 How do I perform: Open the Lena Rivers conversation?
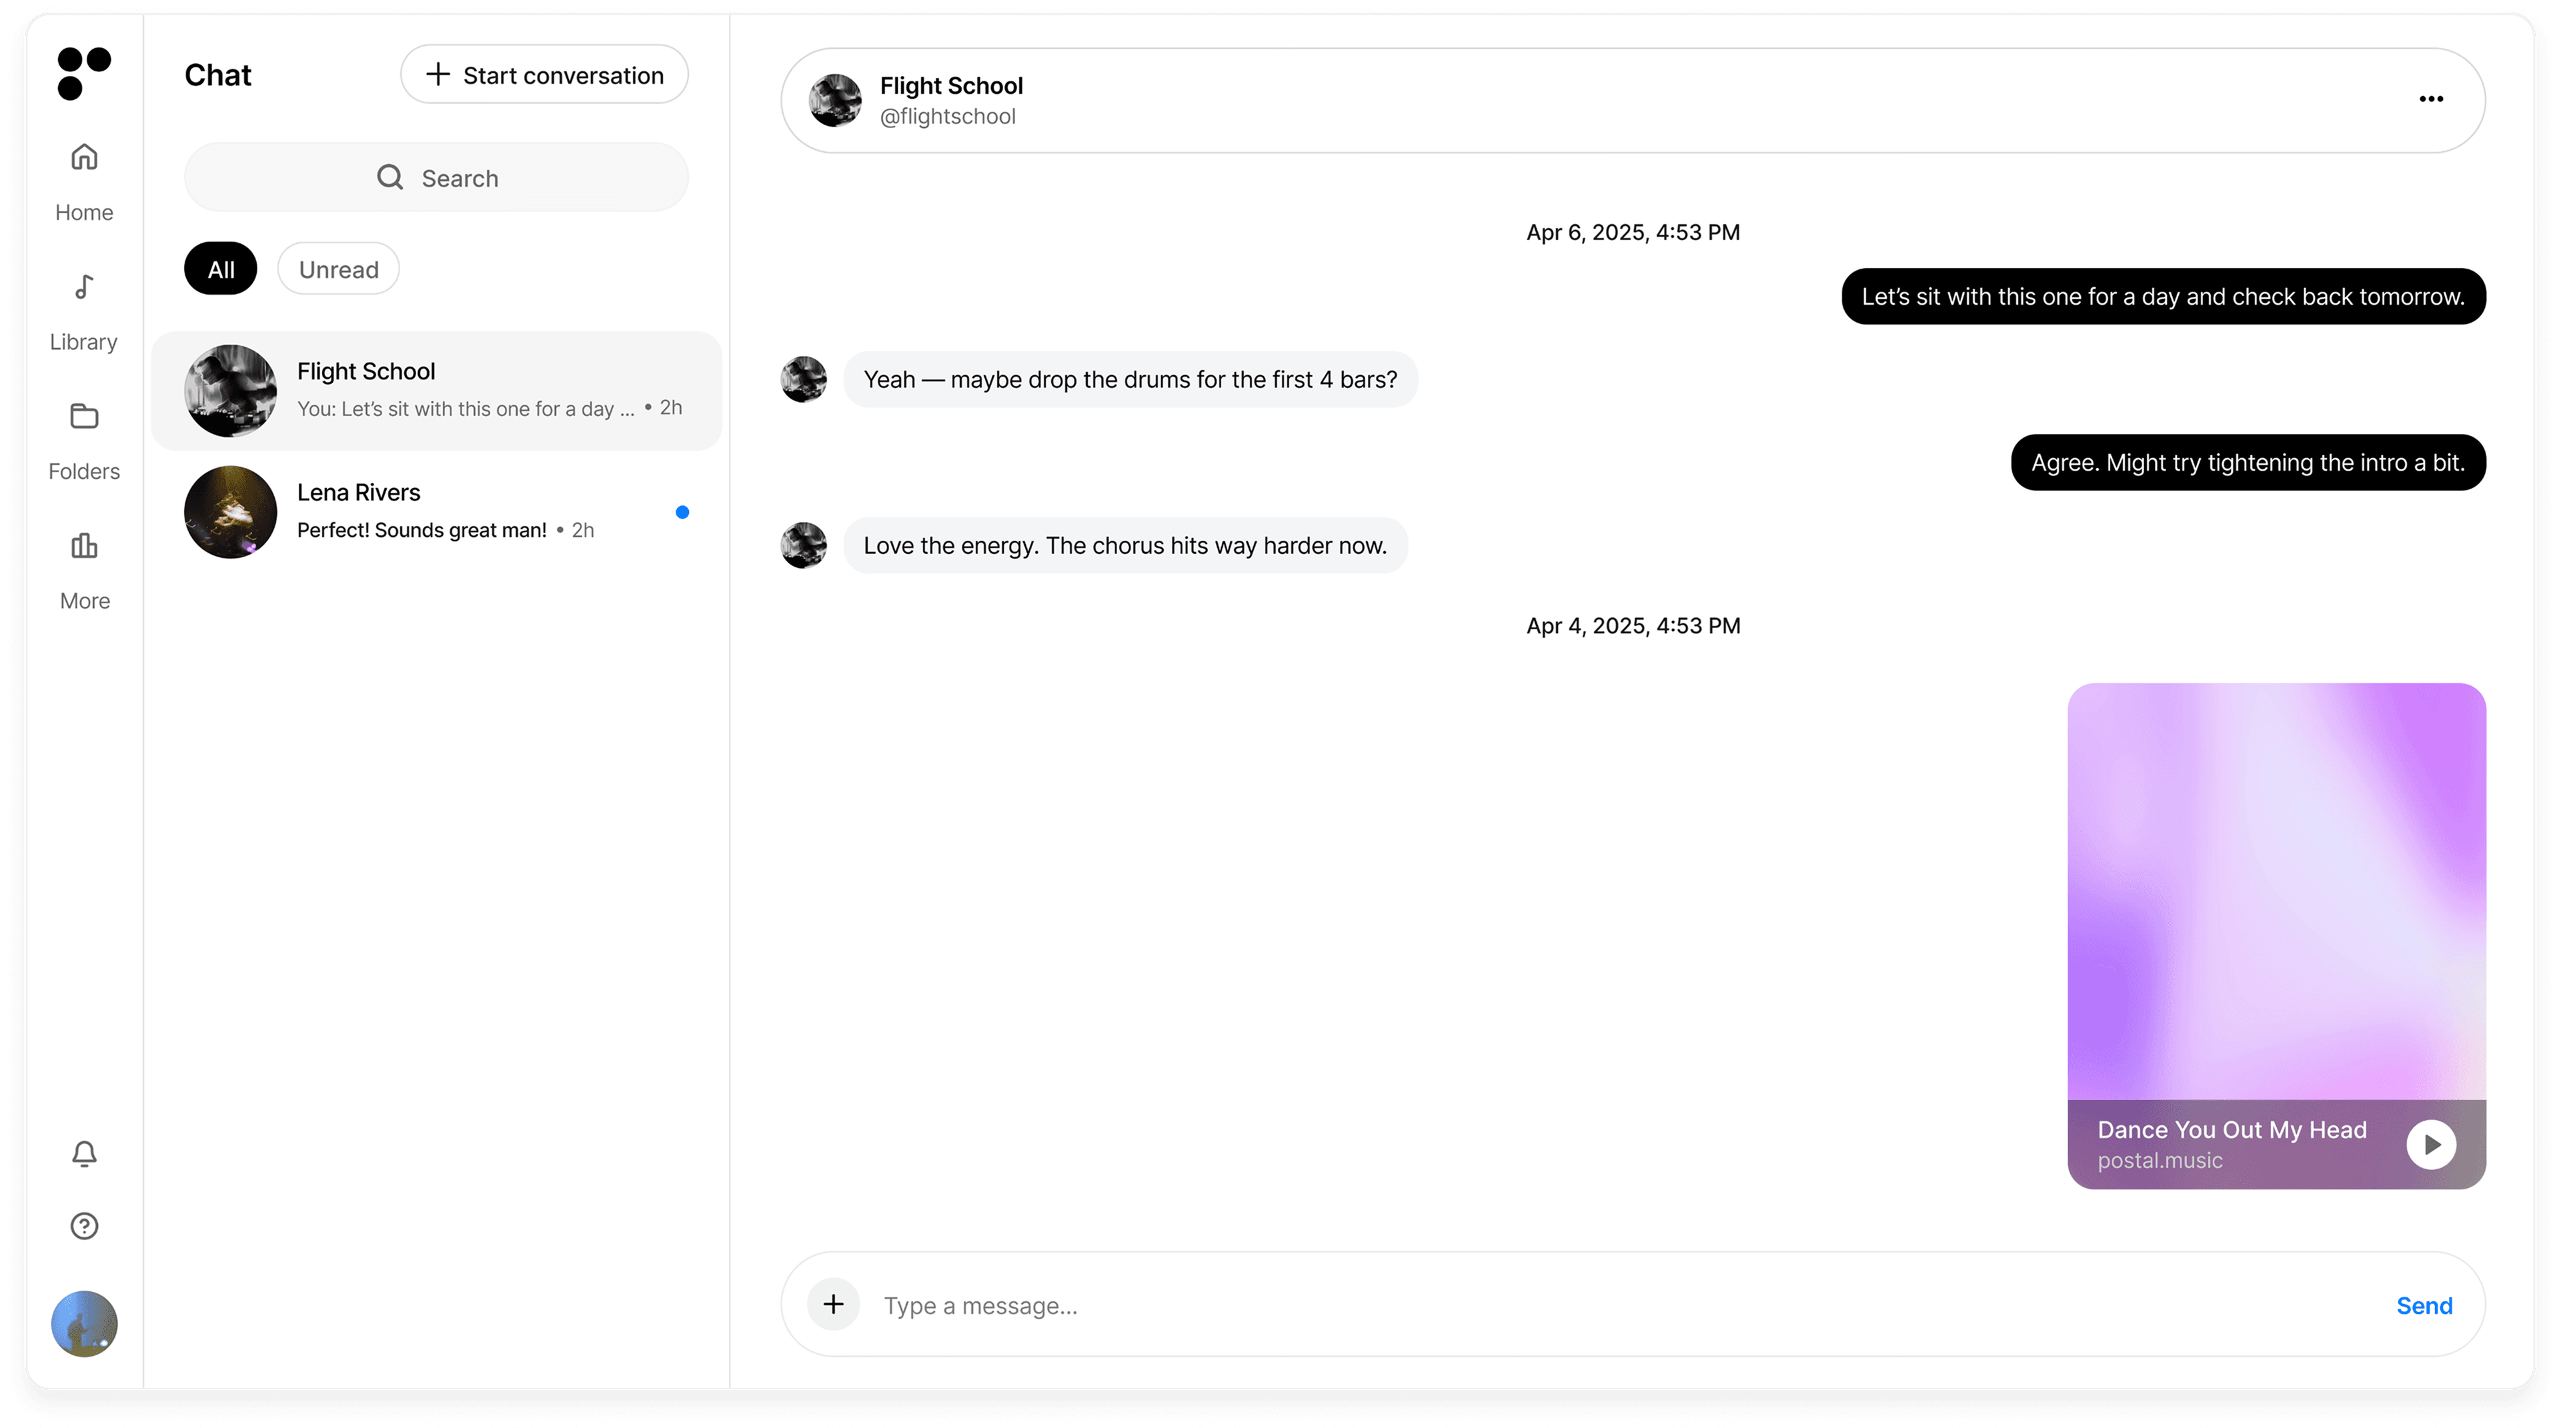pos(436,512)
